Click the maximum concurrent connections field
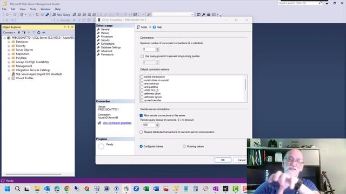Image resolution: width=346 pixels, height=194 pixels. (x=149, y=49)
